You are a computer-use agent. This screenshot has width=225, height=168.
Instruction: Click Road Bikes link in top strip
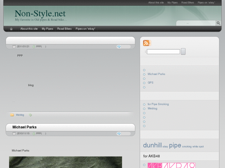tap(188, 2)
